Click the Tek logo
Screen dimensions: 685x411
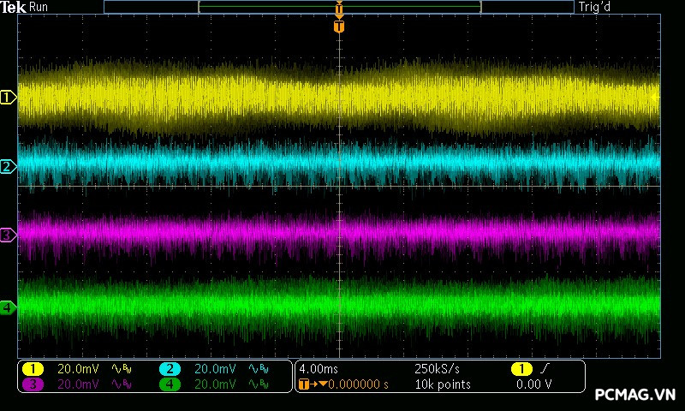pyautogui.click(x=14, y=7)
